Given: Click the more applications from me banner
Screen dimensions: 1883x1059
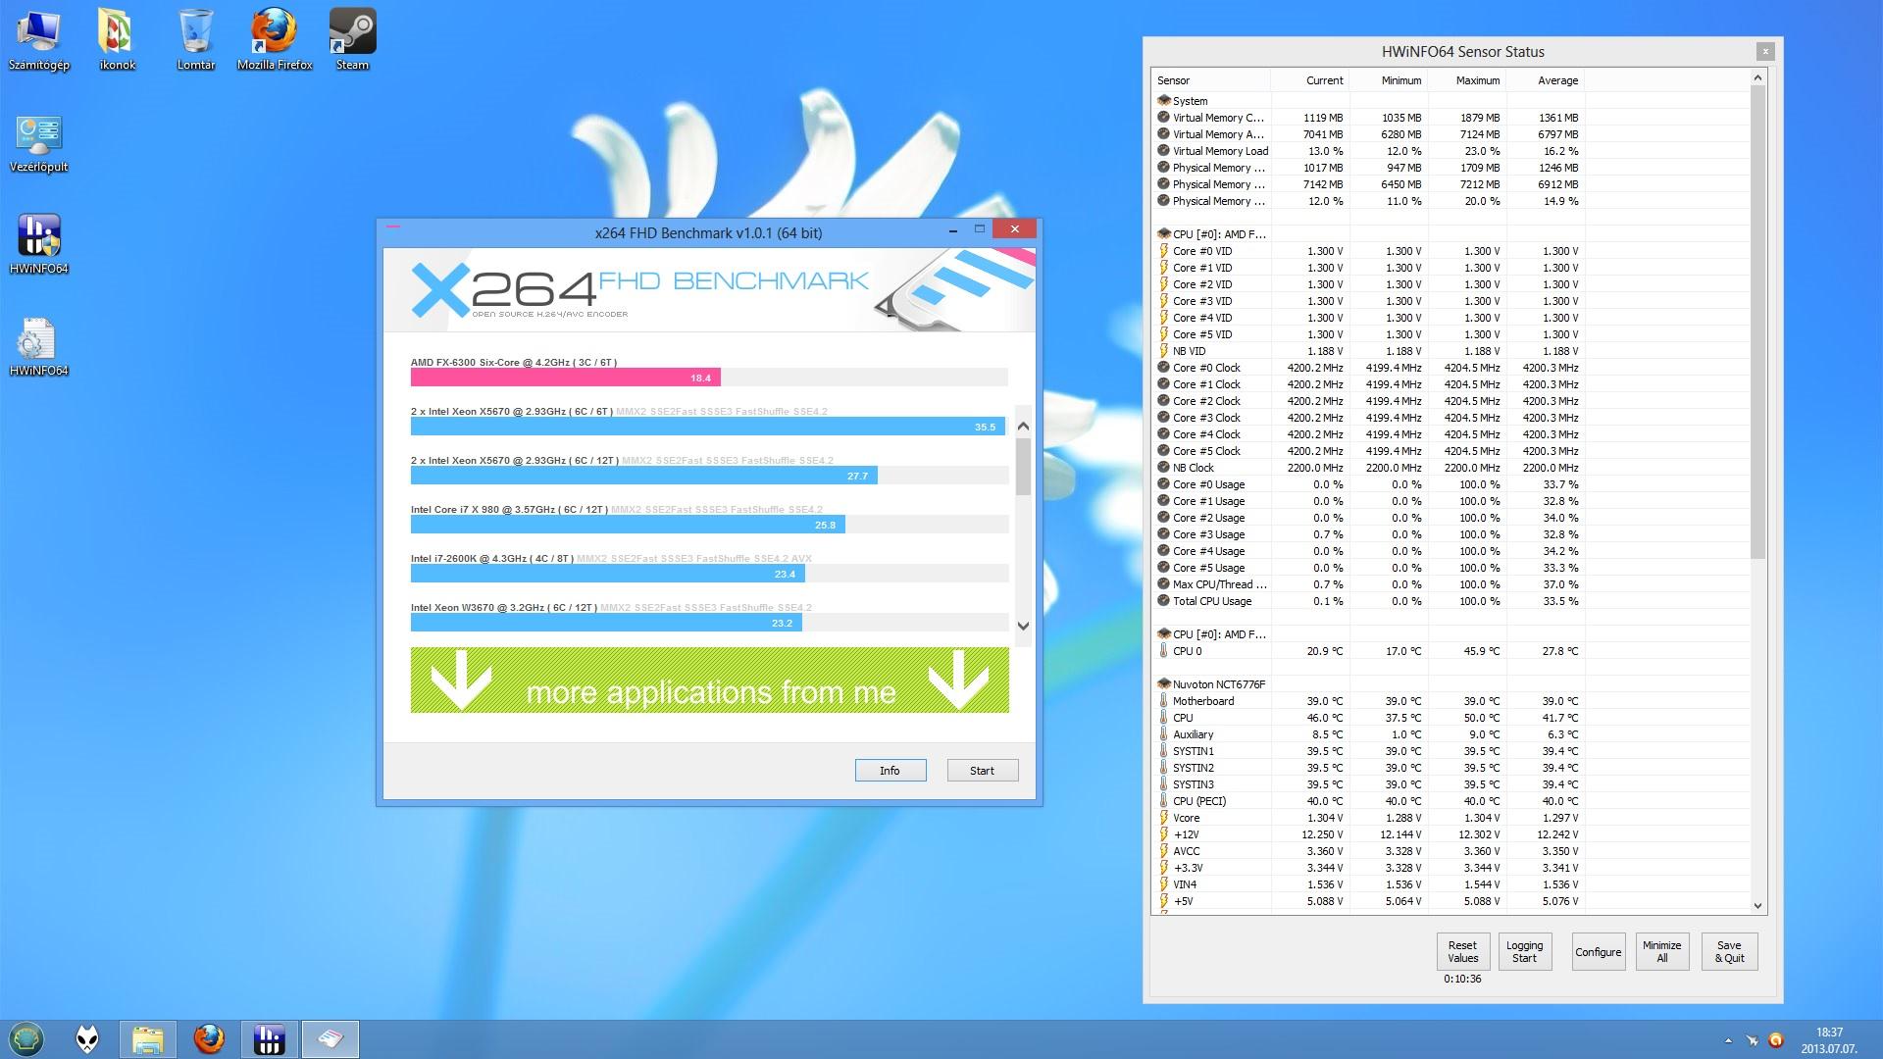Looking at the screenshot, I should pyautogui.click(x=709, y=680).
